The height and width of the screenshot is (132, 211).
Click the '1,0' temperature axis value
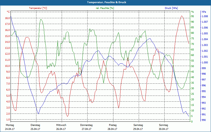pyautogui.click(x=8, y=120)
